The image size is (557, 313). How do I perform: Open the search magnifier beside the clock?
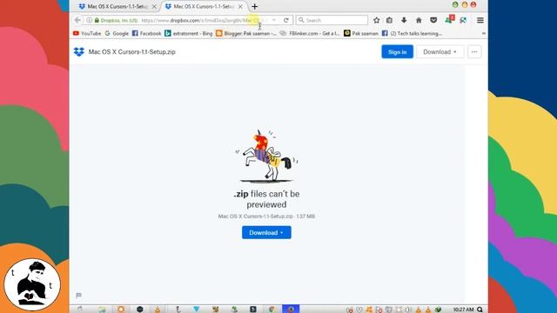pyautogui.click(x=480, y=310)
